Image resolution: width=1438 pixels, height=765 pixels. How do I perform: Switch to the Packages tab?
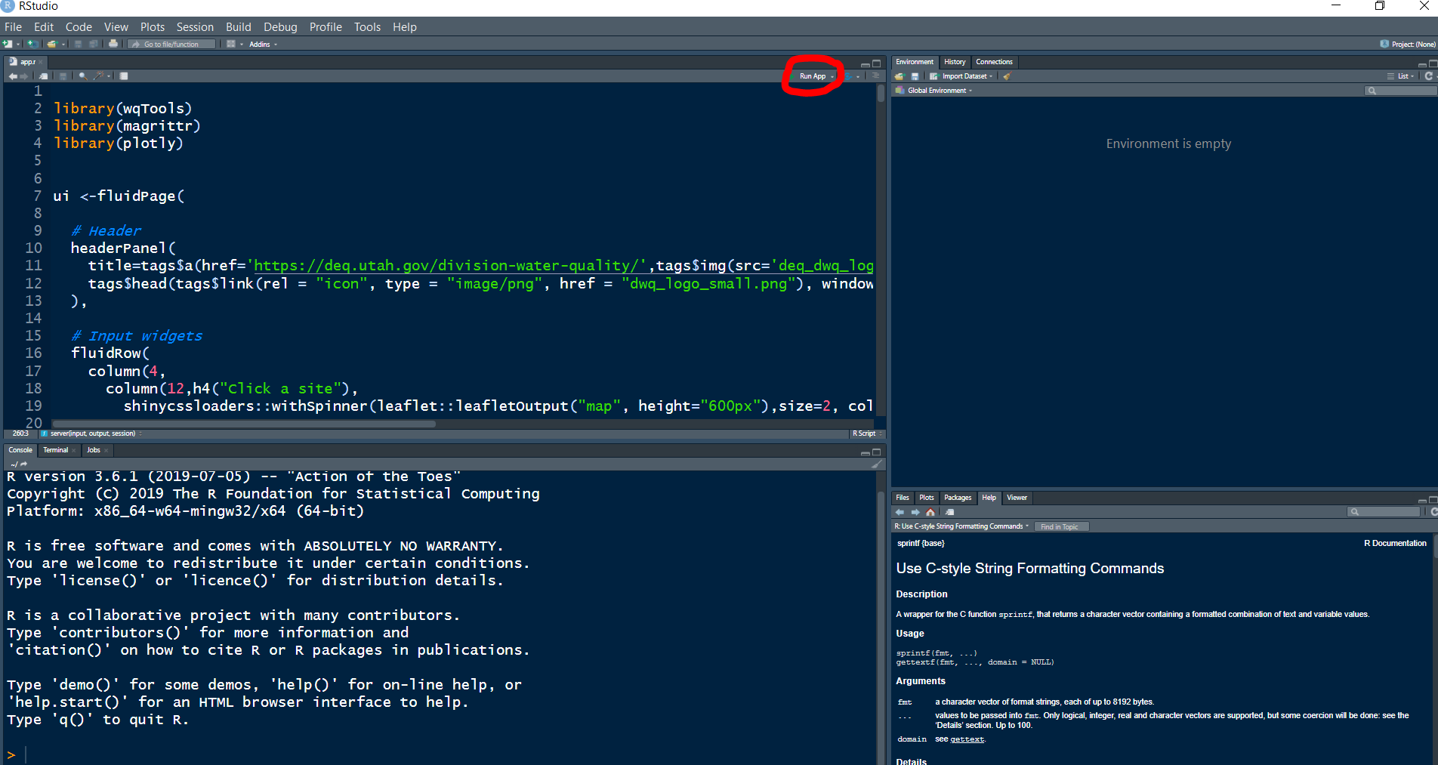click(x=958, y=498)
